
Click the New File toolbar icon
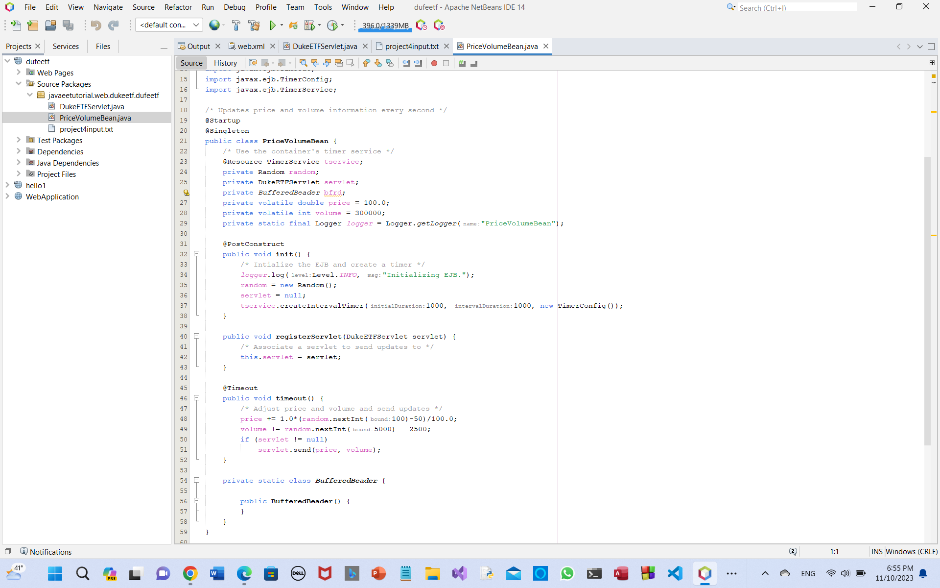[16, 25]
